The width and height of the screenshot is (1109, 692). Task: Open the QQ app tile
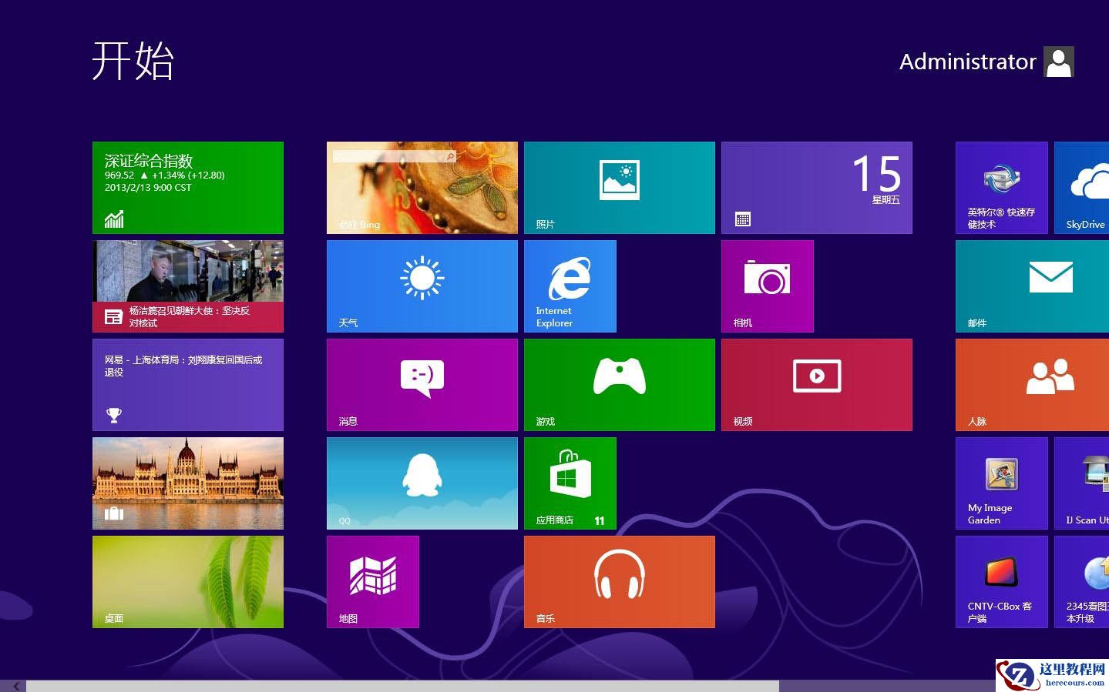click(x=422, y=483)
